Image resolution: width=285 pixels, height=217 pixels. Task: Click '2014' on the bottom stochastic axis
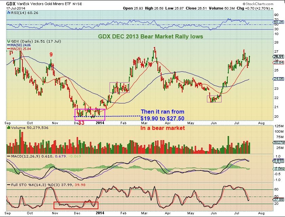100,213
